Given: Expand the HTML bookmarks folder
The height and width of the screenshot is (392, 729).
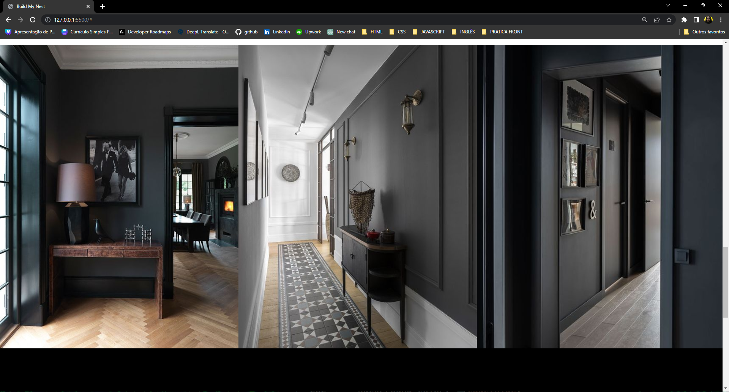Looking at the screenshot, I should (x=372, y=32).
